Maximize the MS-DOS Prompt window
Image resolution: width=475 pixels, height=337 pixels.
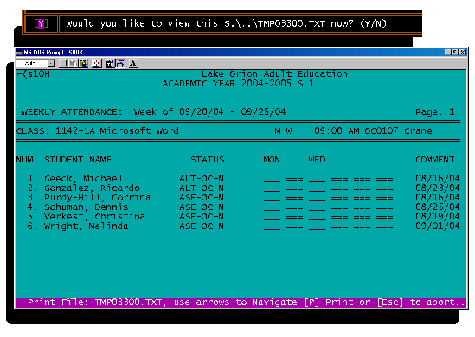tap(454, 53)
